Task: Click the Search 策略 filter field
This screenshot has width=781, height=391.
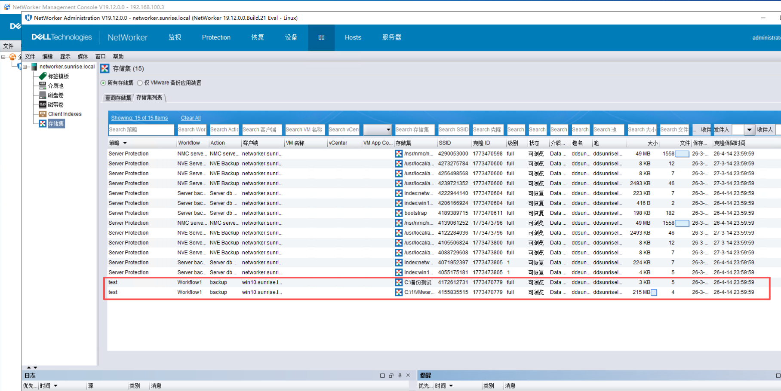Action: (x=141, y=129)
